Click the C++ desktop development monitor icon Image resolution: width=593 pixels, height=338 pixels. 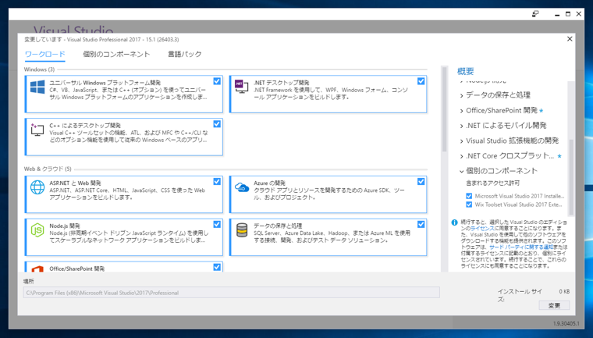click(37, 130)
